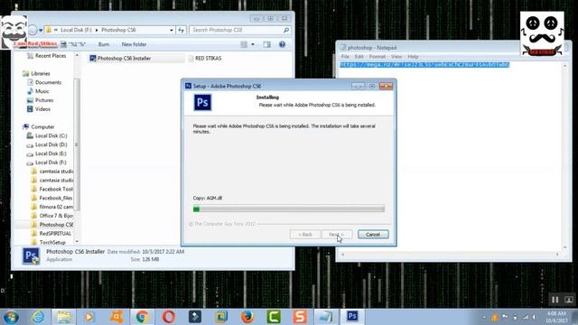The image size is (578, 325).
Task: Open address bar history dropdown in Explorer
Action: (172, 30)
